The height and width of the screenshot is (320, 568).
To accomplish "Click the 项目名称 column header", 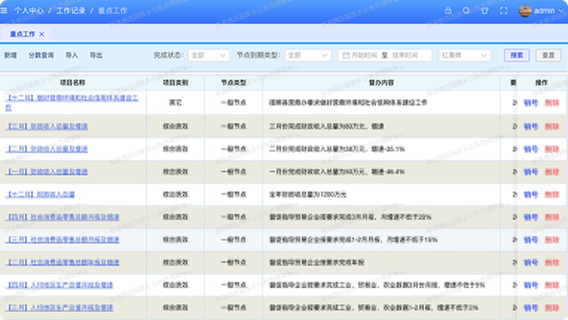I will click(x=73, y=83).
